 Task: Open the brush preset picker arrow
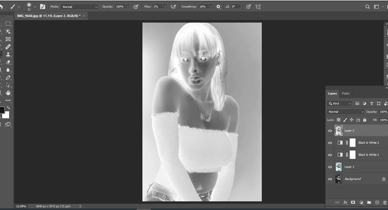pos(35,7)
